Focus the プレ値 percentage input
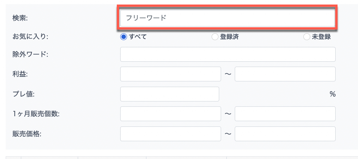This screenshot has width=358, height=159. pos(170,94)
